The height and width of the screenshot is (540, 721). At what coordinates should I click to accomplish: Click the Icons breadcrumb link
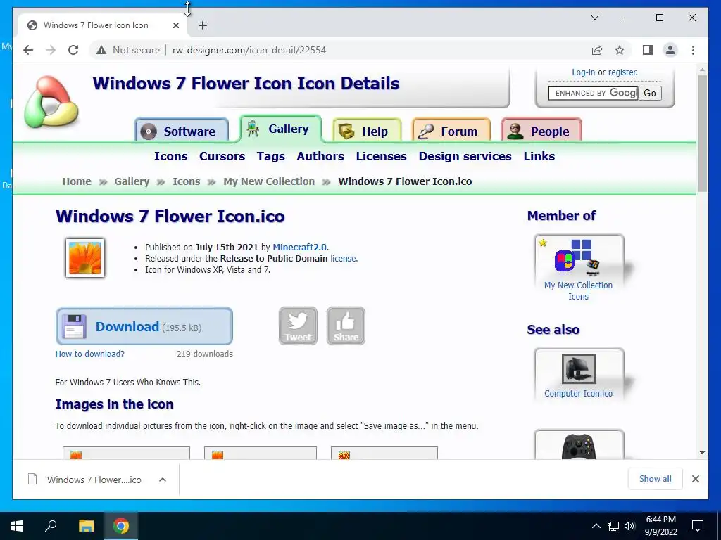pos(186,181)
